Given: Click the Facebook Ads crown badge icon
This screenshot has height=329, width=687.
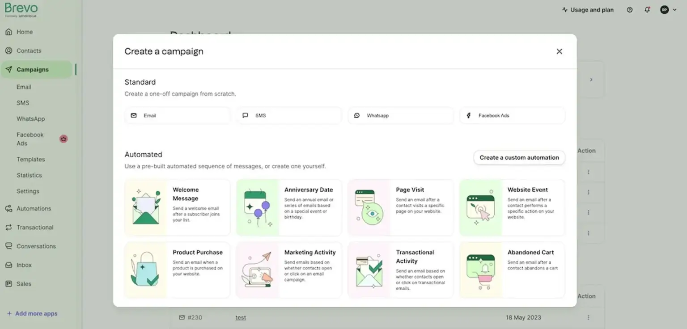Looking at the screenshot, I should (x=64, y=139).
